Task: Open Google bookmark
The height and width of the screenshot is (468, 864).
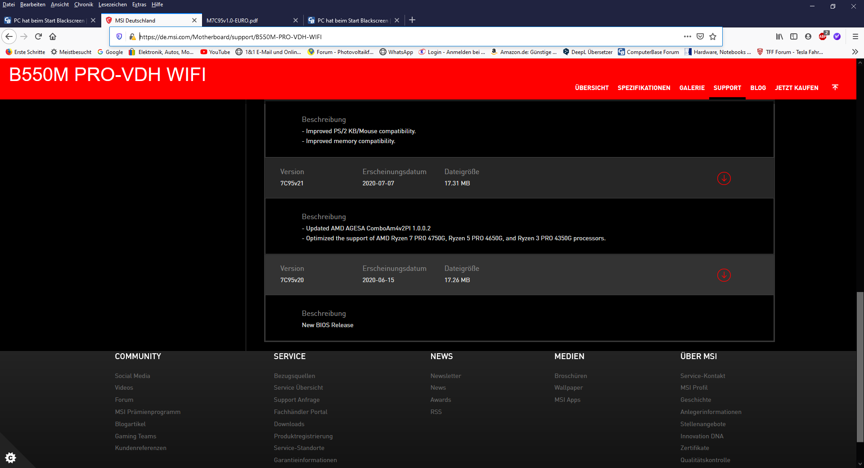Action: click(x=110, y=52)
